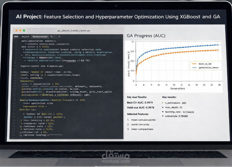The height and width of the screenshot is (167, 232).
Task: Select the 'Hold-out AUC: 0.9976' text
Action: [x=141, y=108]
